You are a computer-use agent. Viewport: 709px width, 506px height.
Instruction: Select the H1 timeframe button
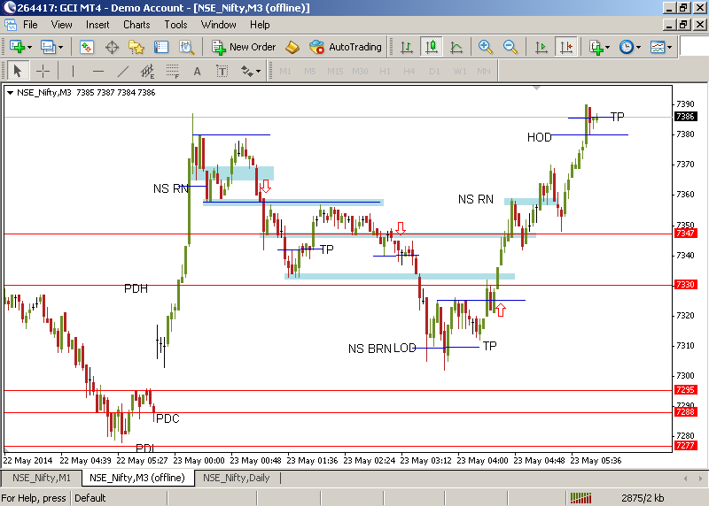point(385,71)
